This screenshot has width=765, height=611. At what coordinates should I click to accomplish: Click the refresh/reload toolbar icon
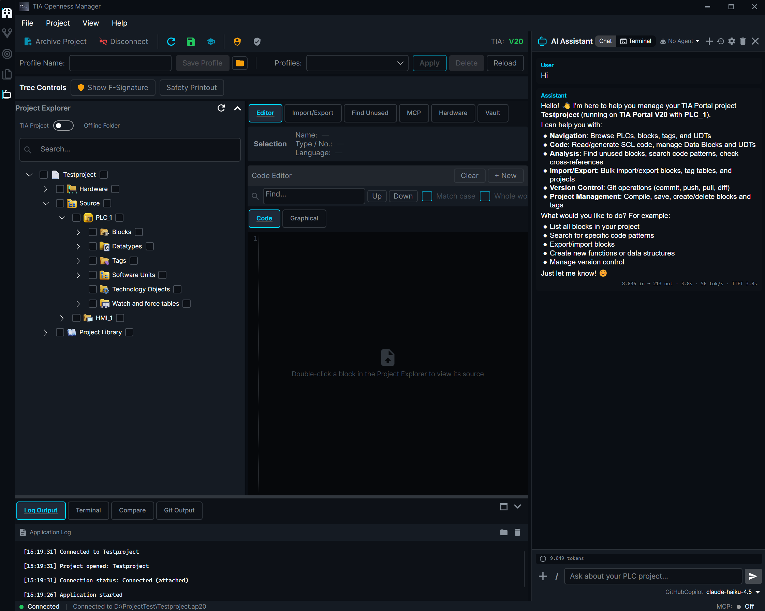click(171, 42)
